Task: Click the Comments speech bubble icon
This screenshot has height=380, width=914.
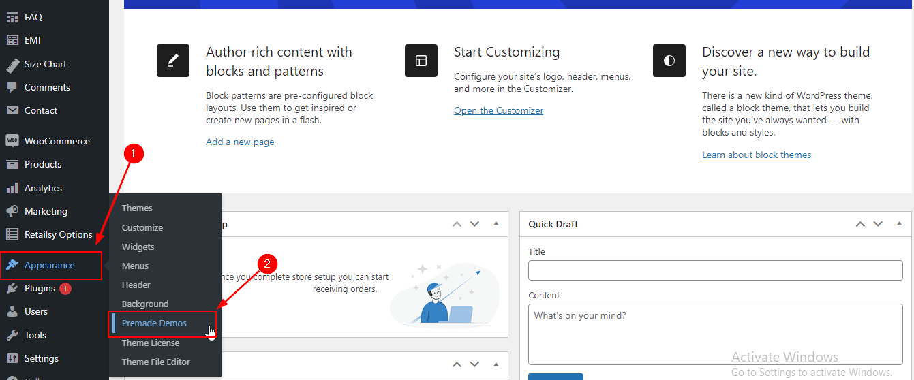Action: click(12, 87)
